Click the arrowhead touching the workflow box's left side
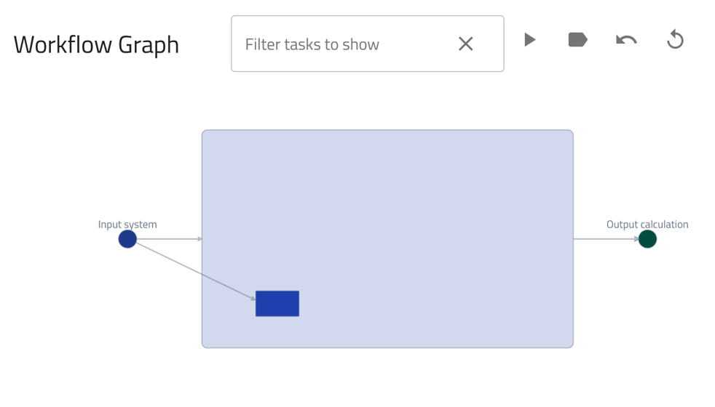Screen dimensions: 715x407 [x=200, y=238]
